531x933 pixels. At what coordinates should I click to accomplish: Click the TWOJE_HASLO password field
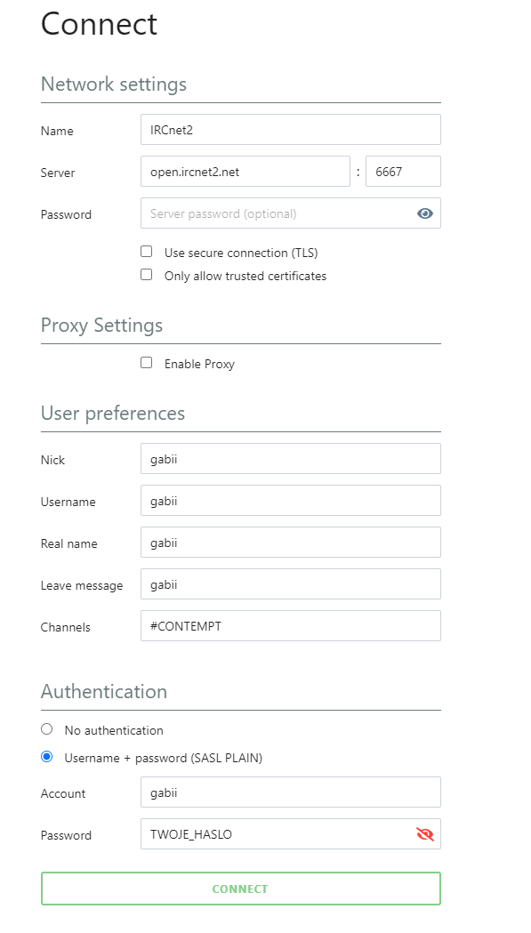point(291,834)
